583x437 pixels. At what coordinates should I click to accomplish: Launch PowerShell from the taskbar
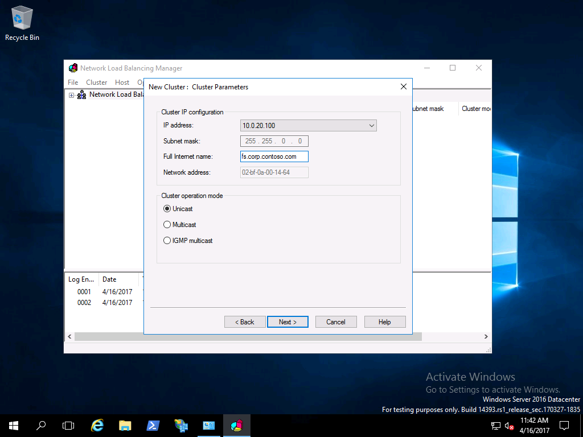153,425
